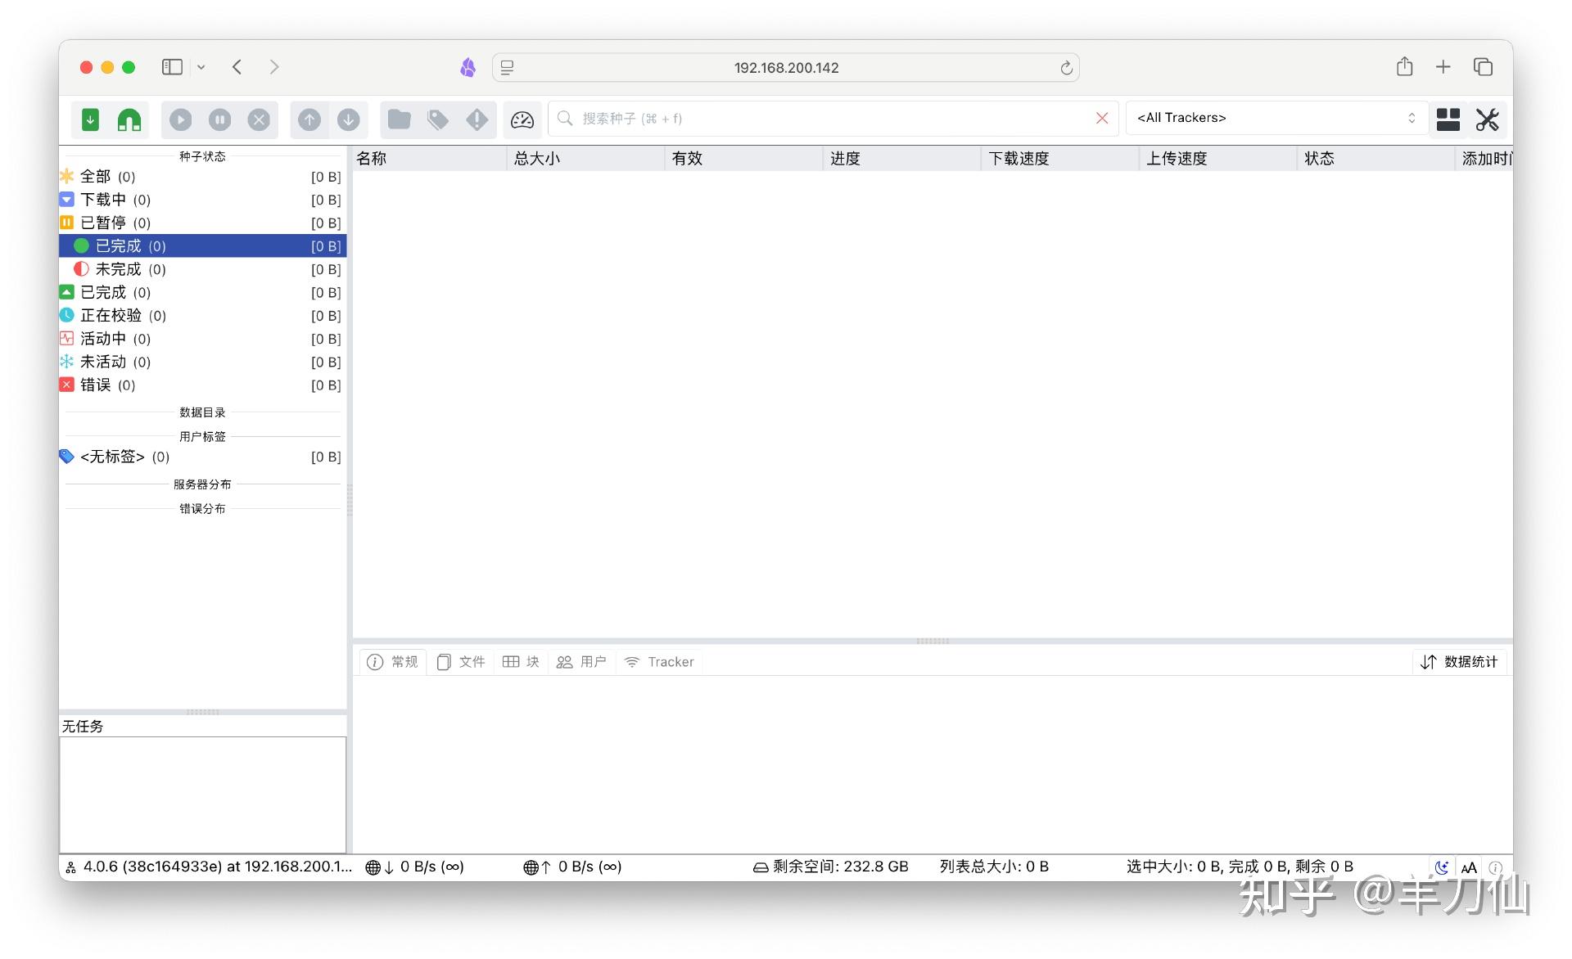The image size is (1572, 959).
Task: Toggle dark mode with the moon icon
Action: 1441,867
